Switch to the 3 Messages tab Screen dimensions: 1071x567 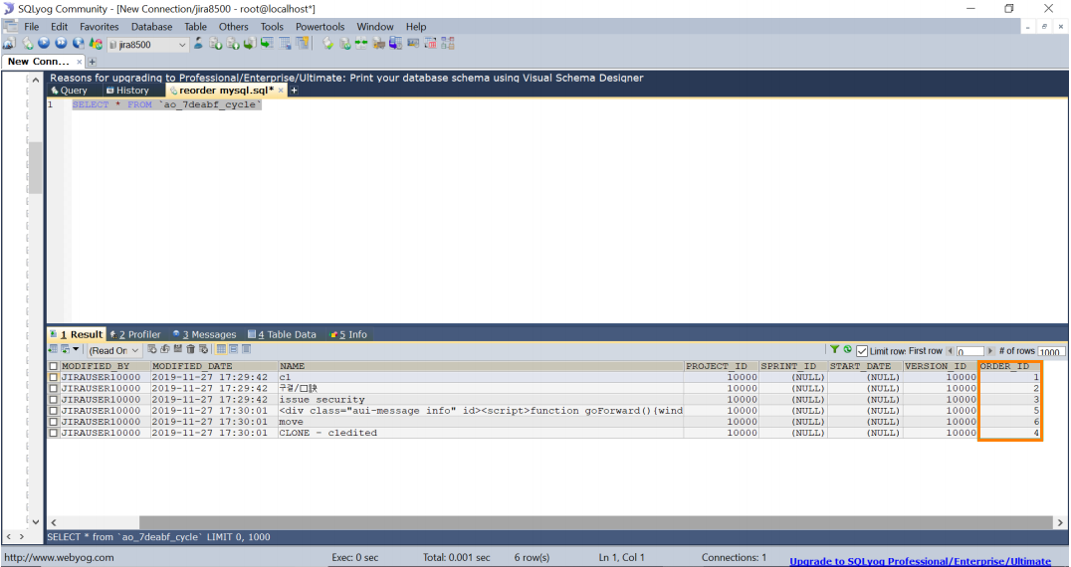coord(203,334)
